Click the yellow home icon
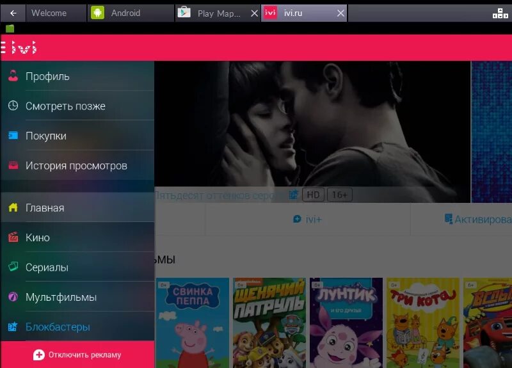Screen dimensions: 512x368 (13, 207)
